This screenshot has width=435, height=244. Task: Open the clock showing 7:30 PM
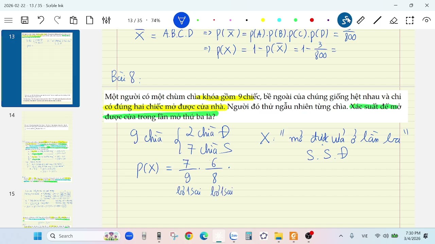pyautogui.click(x=413, y=236)
